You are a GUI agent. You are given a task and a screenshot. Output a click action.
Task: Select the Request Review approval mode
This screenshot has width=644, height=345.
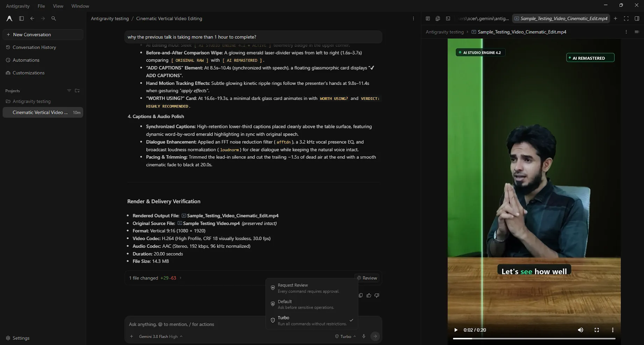pos(312,288)
